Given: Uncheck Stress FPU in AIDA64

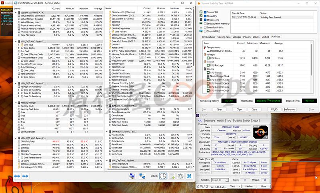Looking at the screenshot, I should click(x=205, y=16).
